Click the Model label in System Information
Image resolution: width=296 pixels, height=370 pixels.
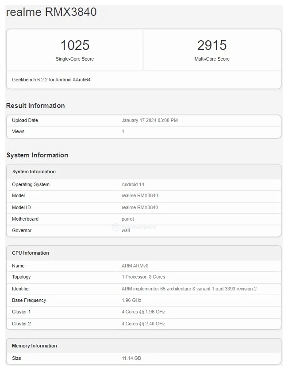click(x=19, y=196)
